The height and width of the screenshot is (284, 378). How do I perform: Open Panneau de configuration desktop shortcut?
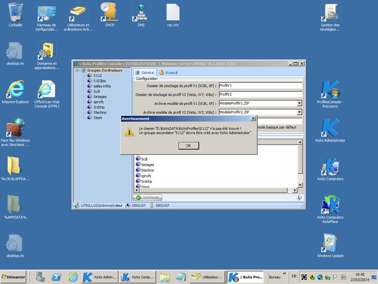47,17
